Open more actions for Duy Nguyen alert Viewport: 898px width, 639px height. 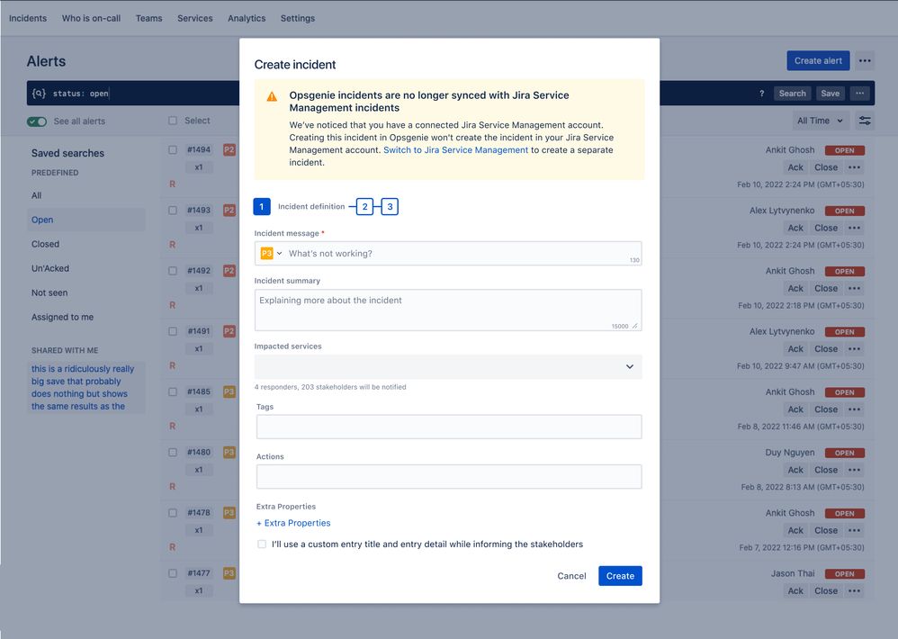coord(854,470)
